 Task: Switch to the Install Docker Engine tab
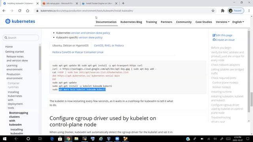pyautogui.click(x=99, y=3)
